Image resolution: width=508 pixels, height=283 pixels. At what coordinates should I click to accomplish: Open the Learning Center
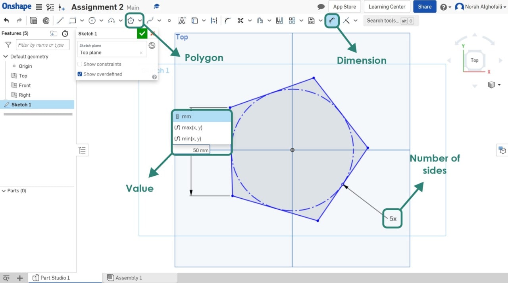pyautogui.click(x=387, y=7)
